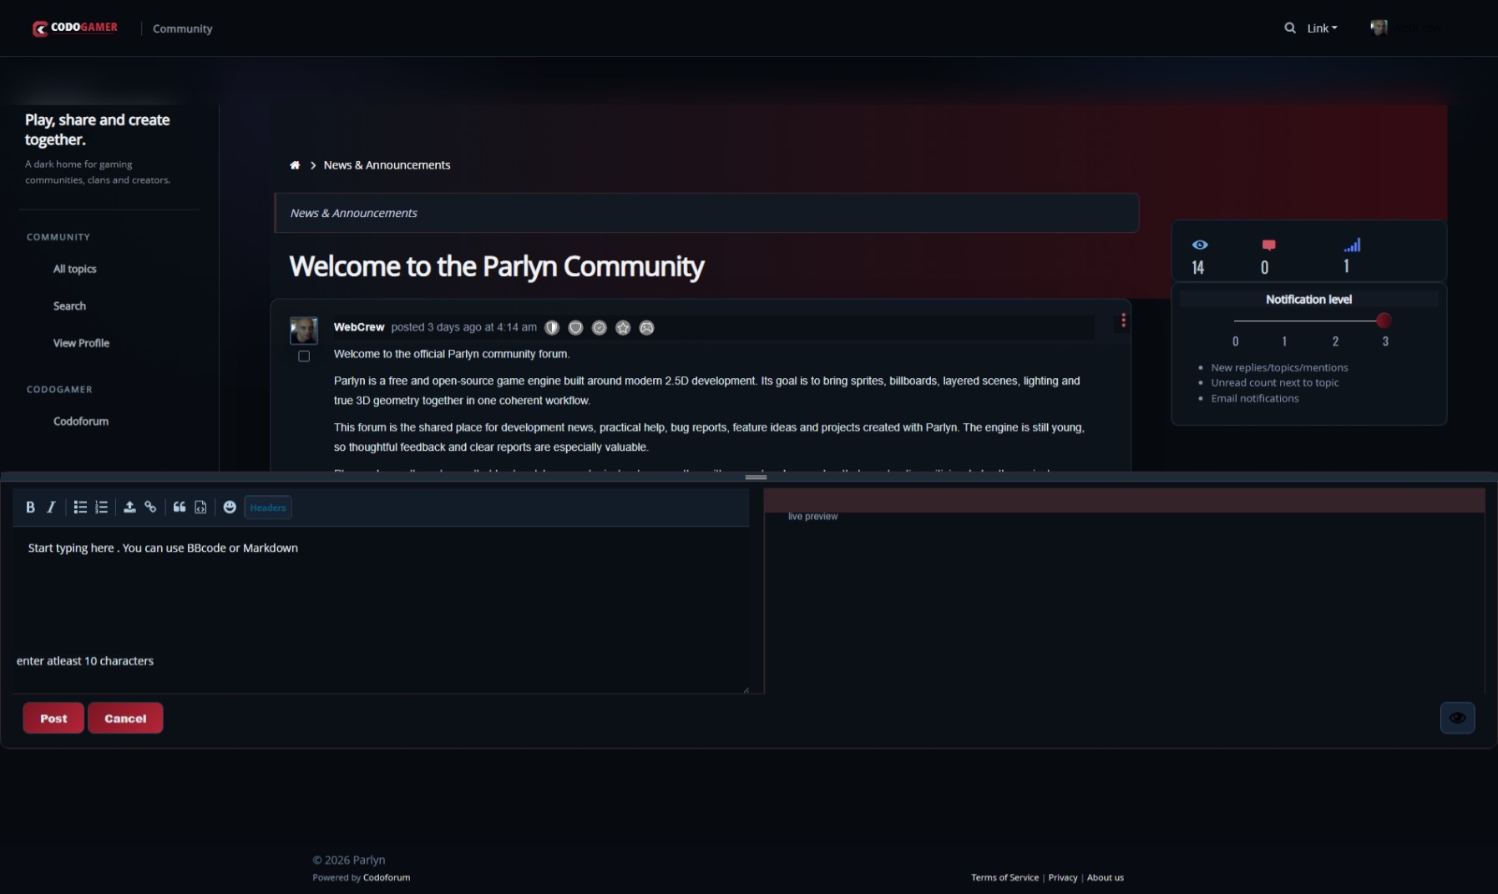Apply italic formatting in the reply editor
This screenshot has height=894, width=1498.
coord(51,508)
